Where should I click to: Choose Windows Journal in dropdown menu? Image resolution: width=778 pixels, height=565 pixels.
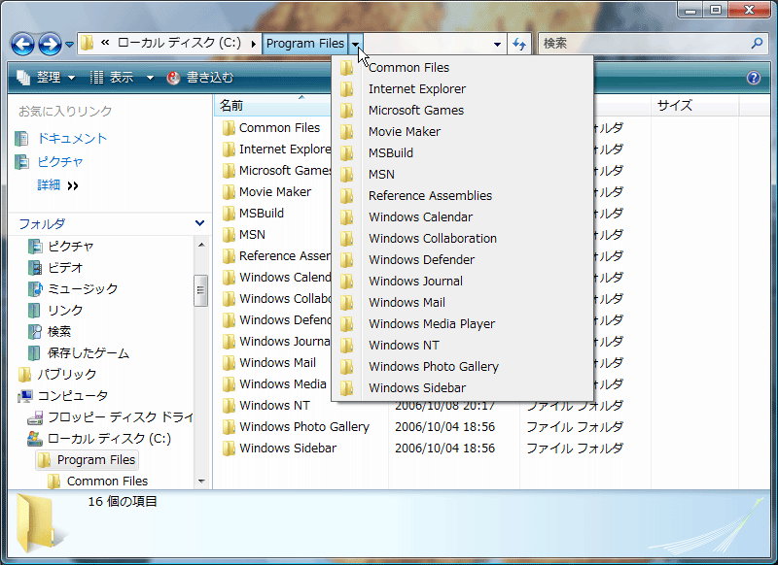[463, 281]
